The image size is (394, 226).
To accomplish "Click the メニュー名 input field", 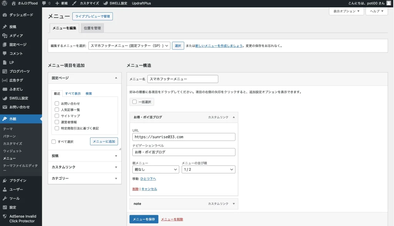I will tap(183, 79).
